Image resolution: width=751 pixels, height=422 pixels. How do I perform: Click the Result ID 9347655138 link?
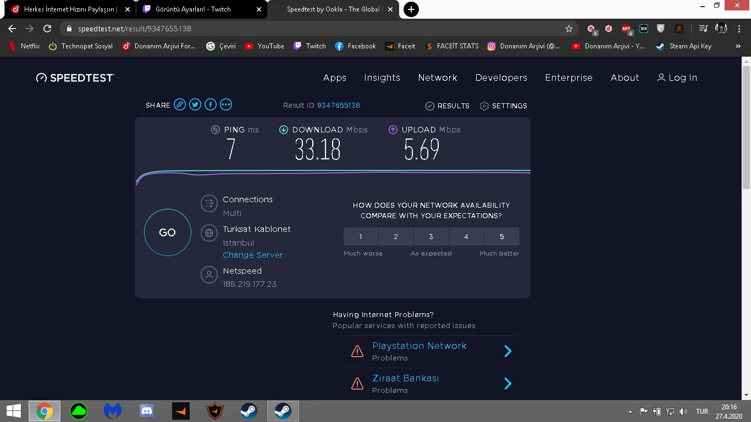pos(339,105)
